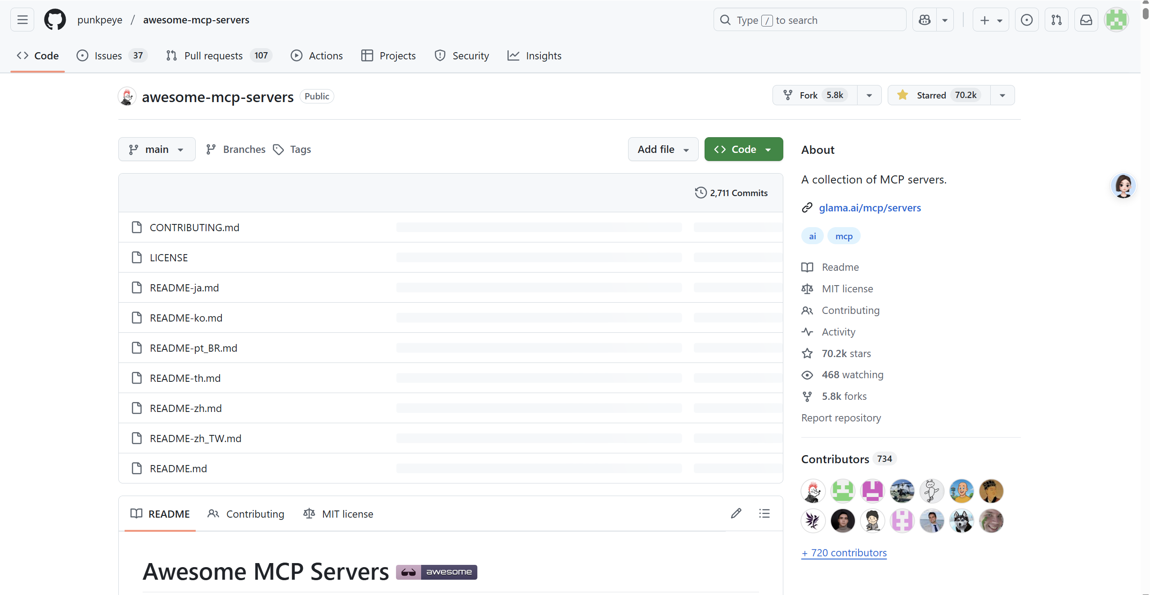The height and width of the screenshot is (595, 1150).
Task: Open the notifications inbox icon
Action: pyautogui.click(x=1086, y=20)
